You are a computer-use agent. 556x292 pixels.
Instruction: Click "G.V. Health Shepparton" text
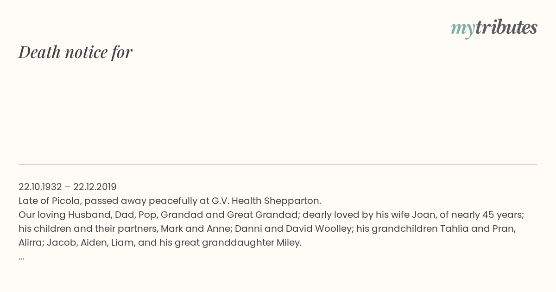point(266,201)
